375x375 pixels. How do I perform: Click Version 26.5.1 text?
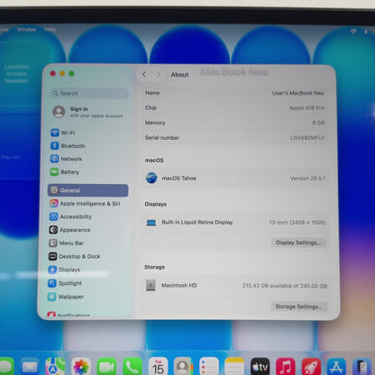(307, 178)
